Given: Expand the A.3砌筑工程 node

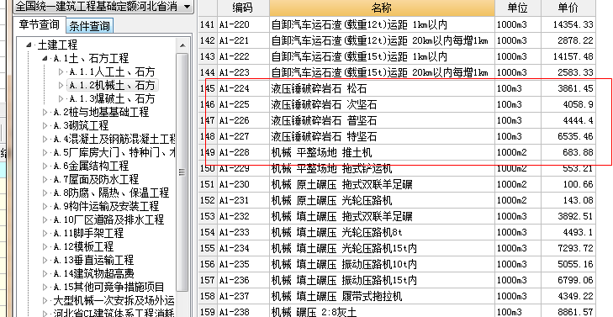Looking at the screenshot, I should pos(45,126).
